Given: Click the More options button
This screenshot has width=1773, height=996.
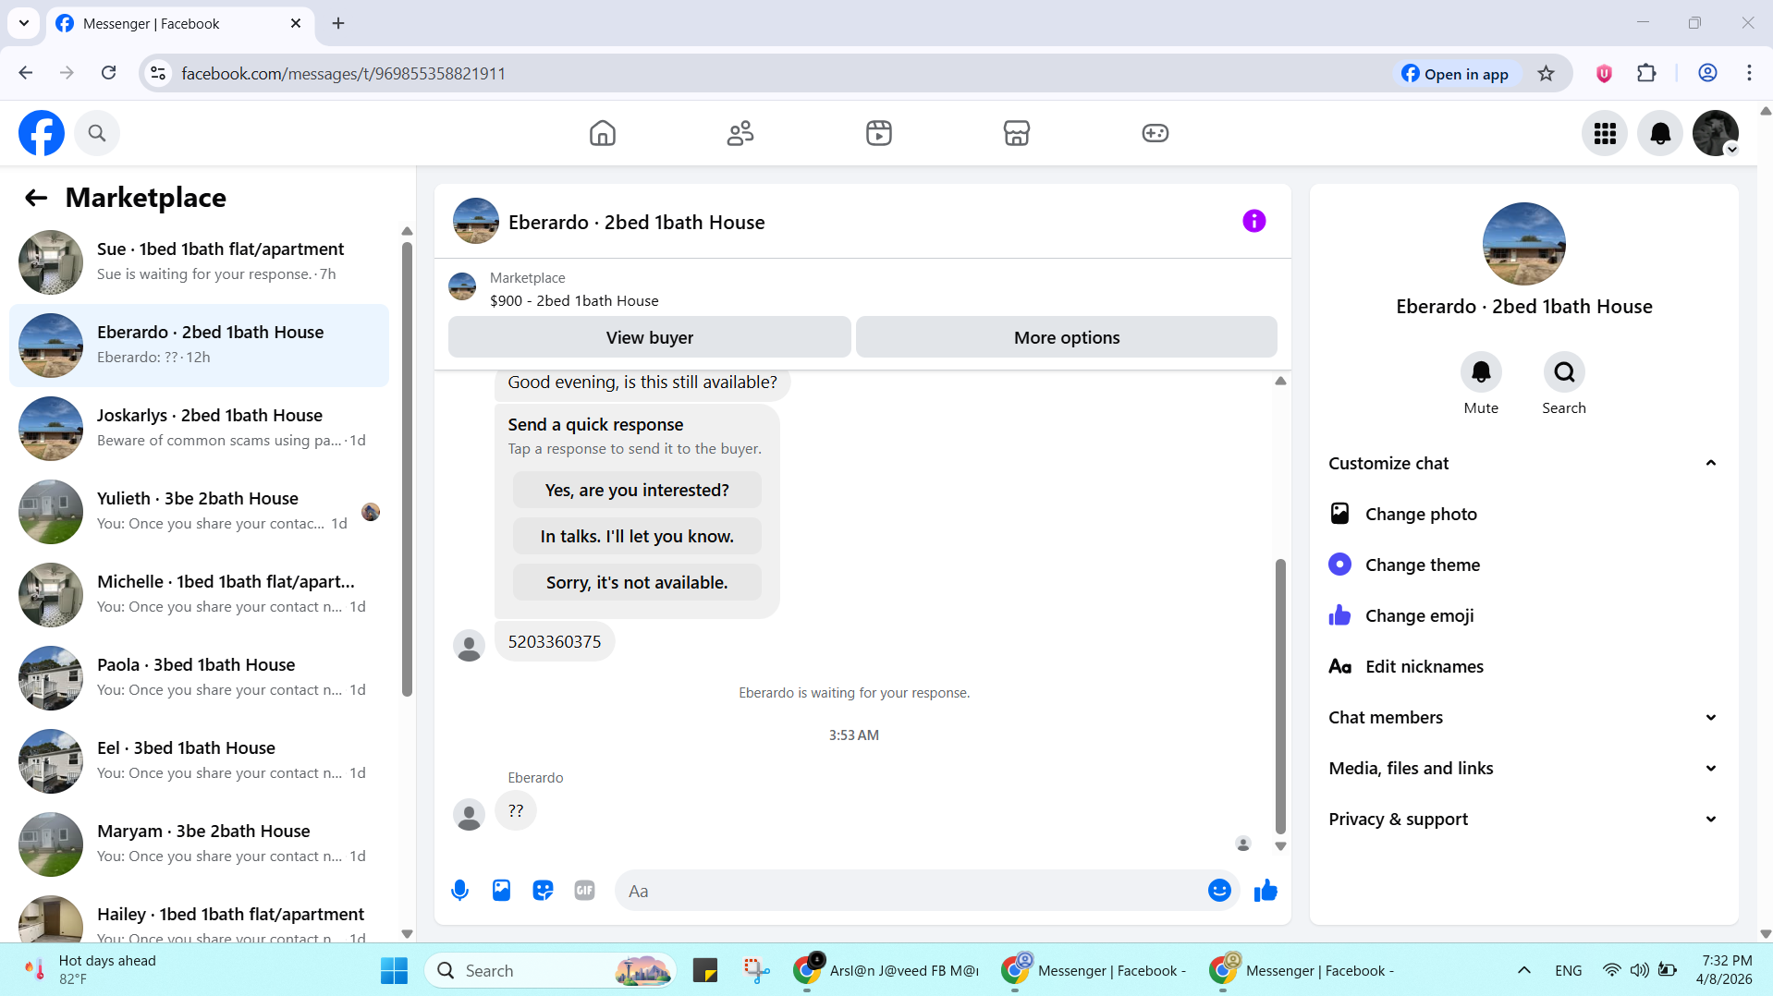Looking at the screenshot, I should 1067,337.
